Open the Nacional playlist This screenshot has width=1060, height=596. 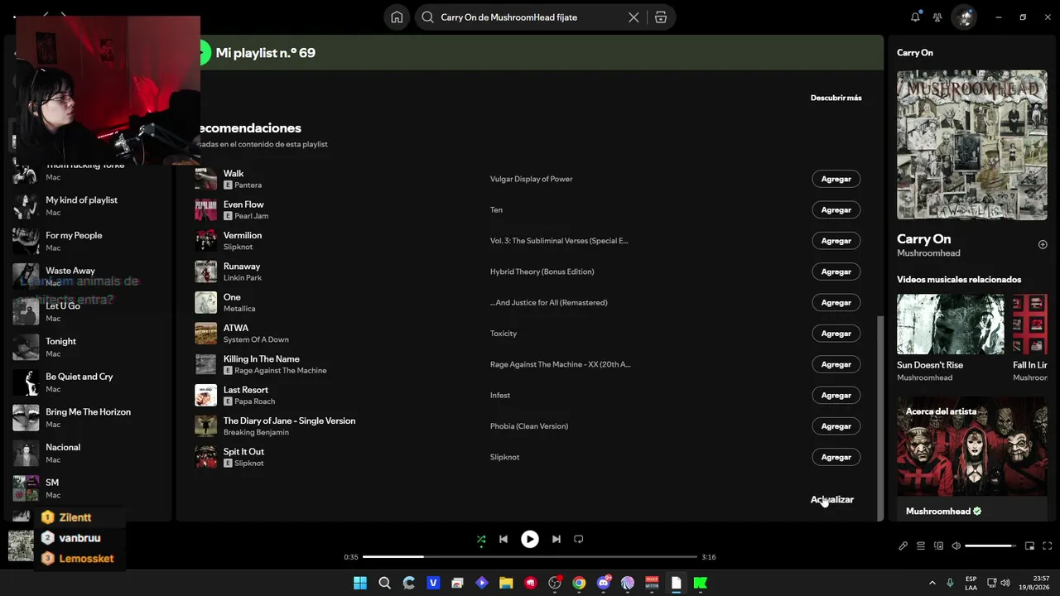[89, 453]
